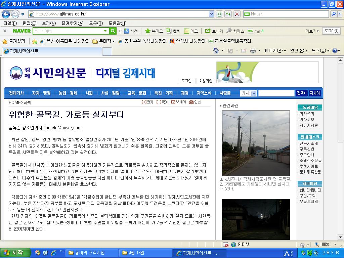Open the 자유게시판 link
Viewport: 344px width, 258px height.
point(309,125)
